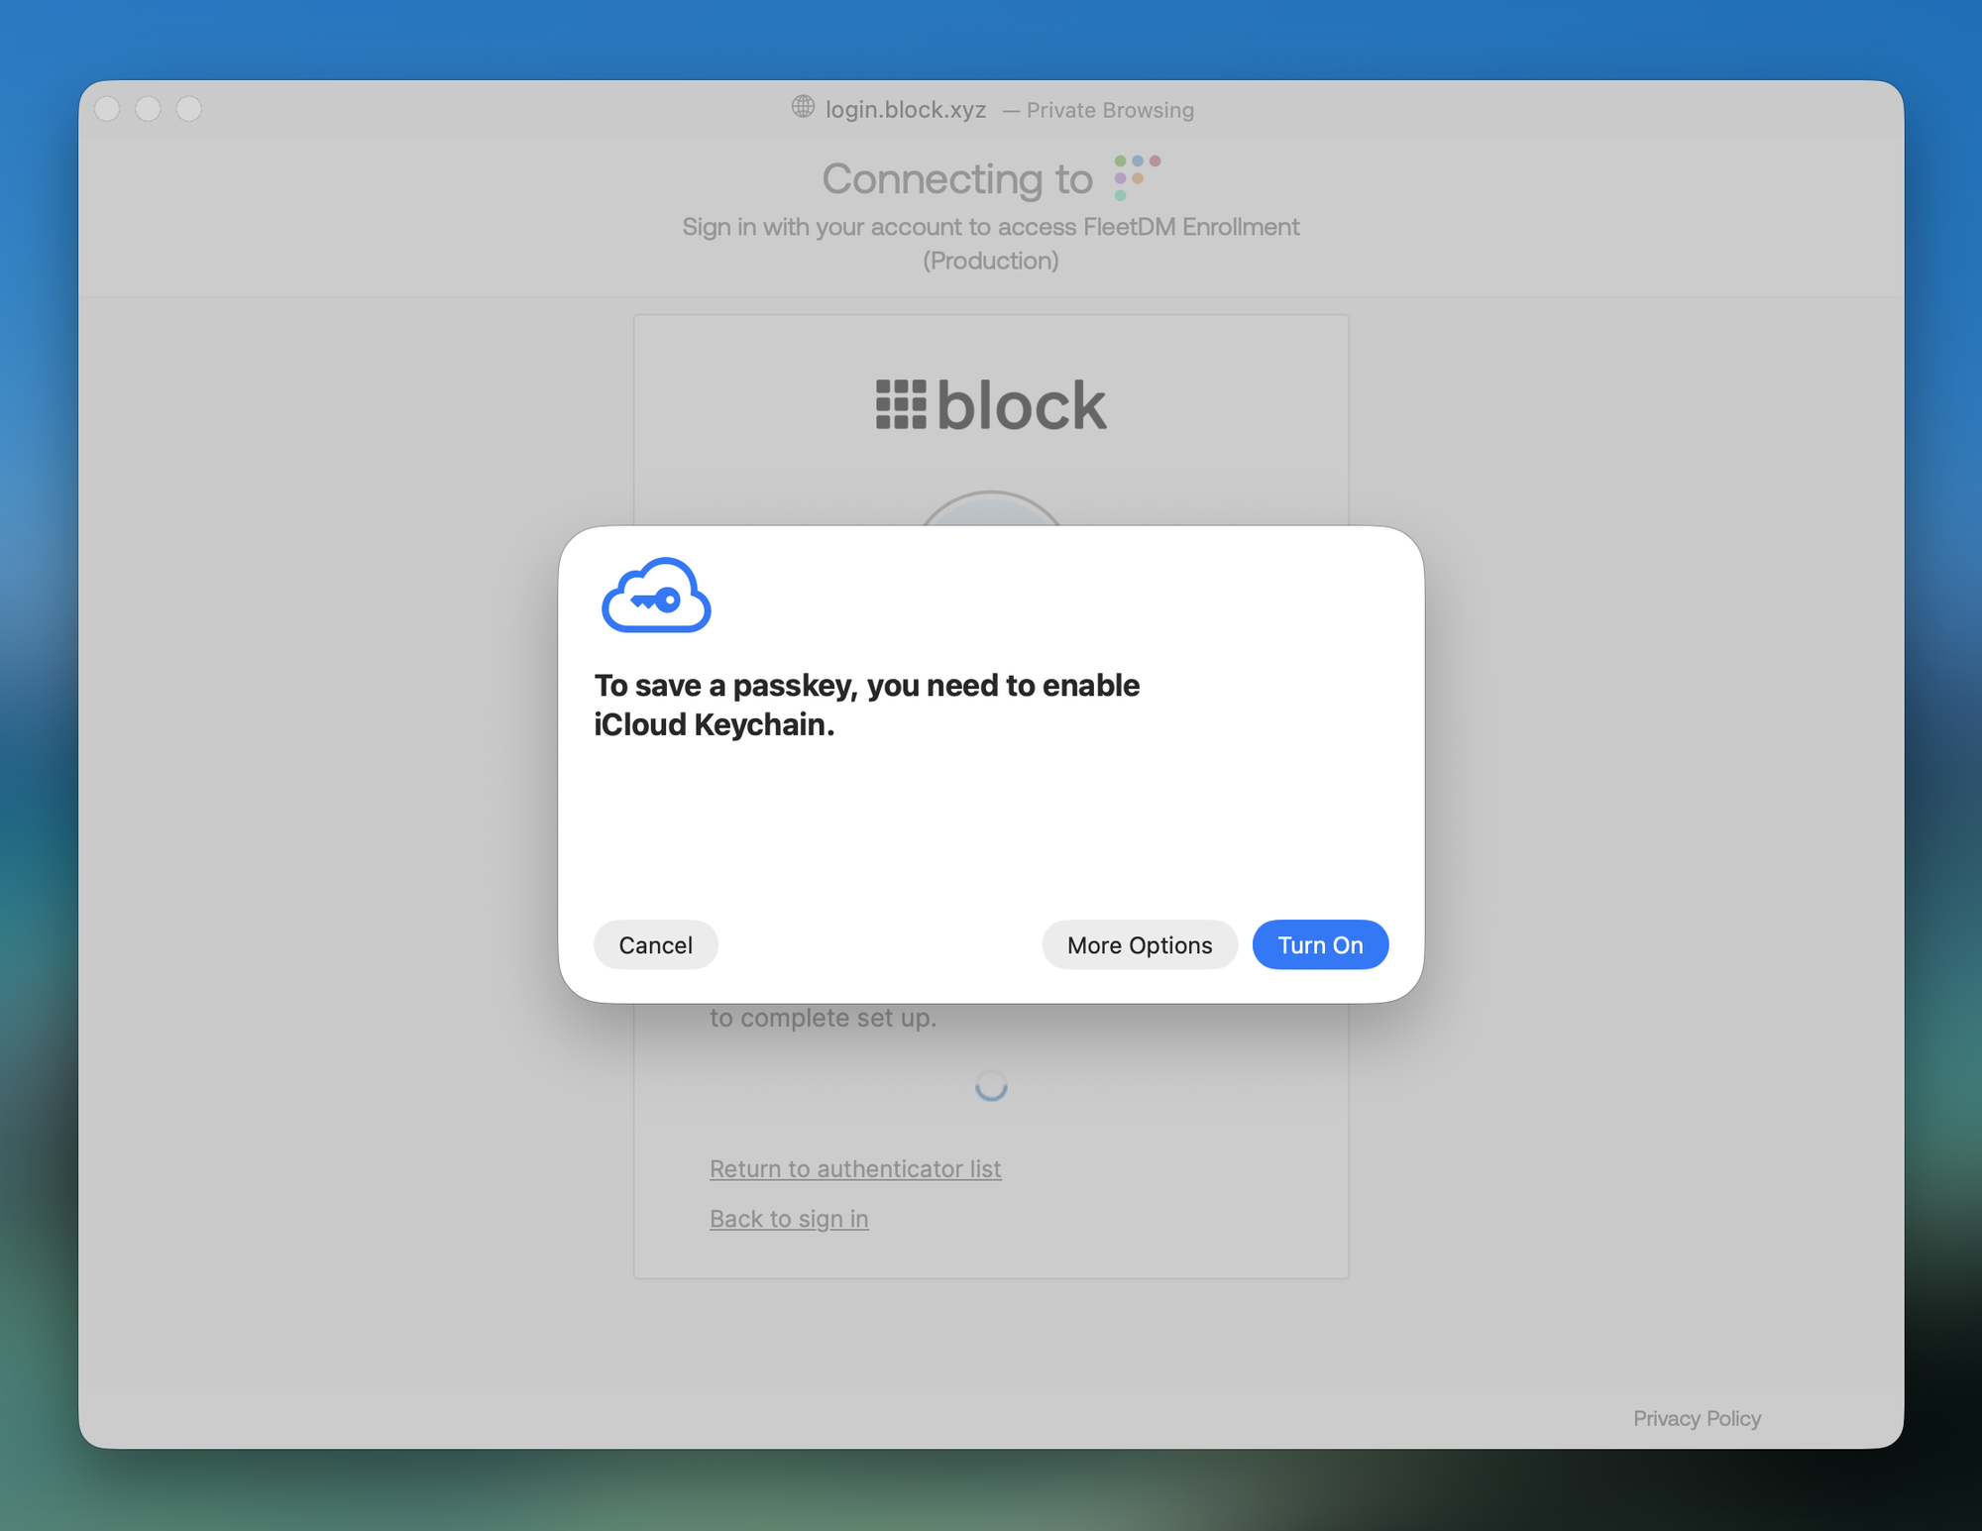Click the 'to complete set up.' text
Viewport: 1982px width, 1531px height.
823,1018
